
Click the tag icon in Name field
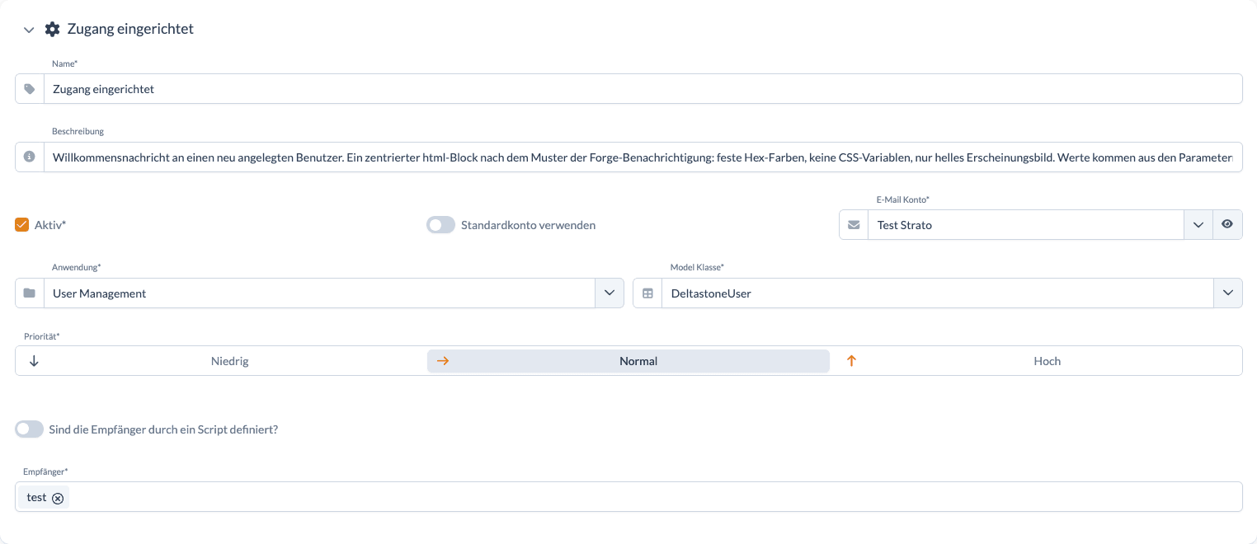pos(30,89)
